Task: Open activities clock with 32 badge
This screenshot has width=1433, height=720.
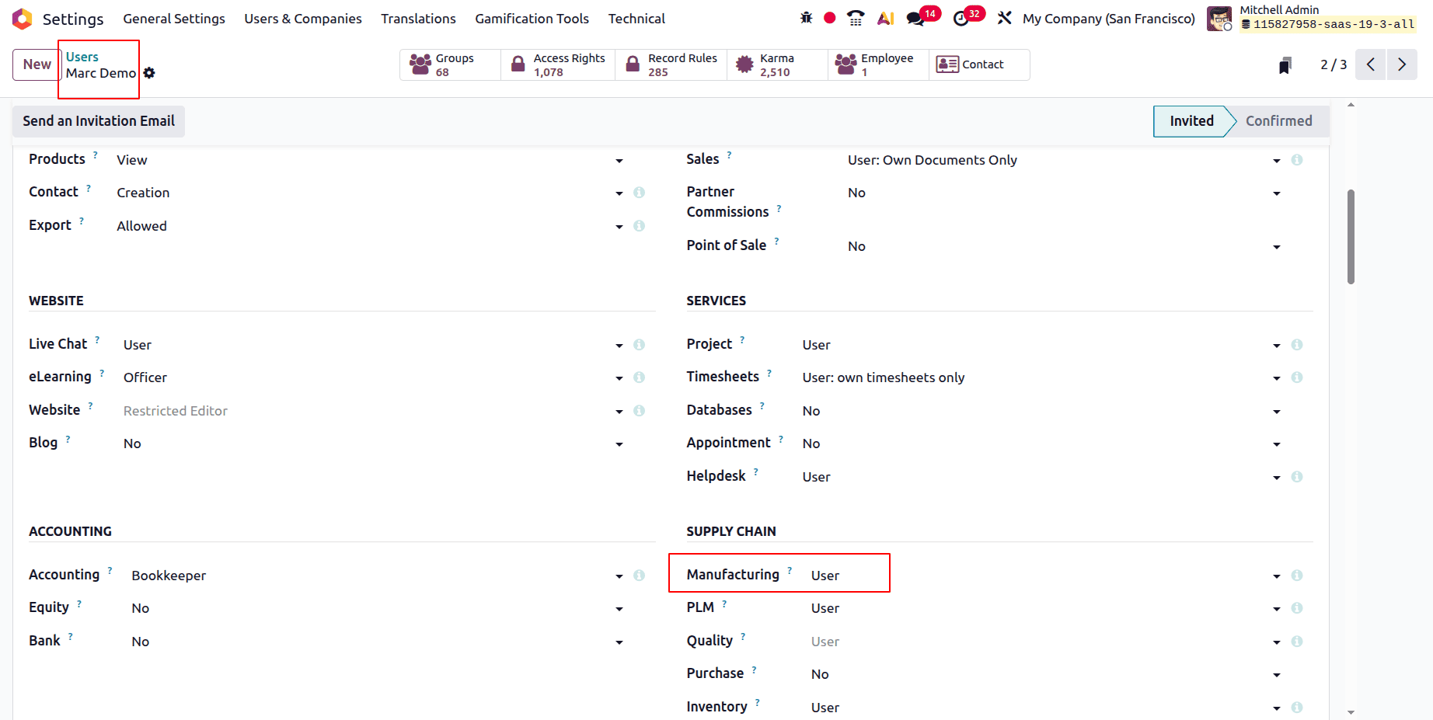Action: pyautogui.click(x=968, y=17)
